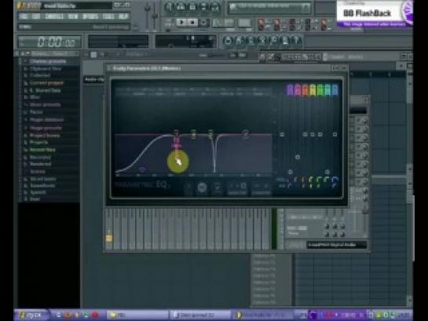
Task: Select Projects folder in browser
Action: pyautogui.click(x=38, y=142)
